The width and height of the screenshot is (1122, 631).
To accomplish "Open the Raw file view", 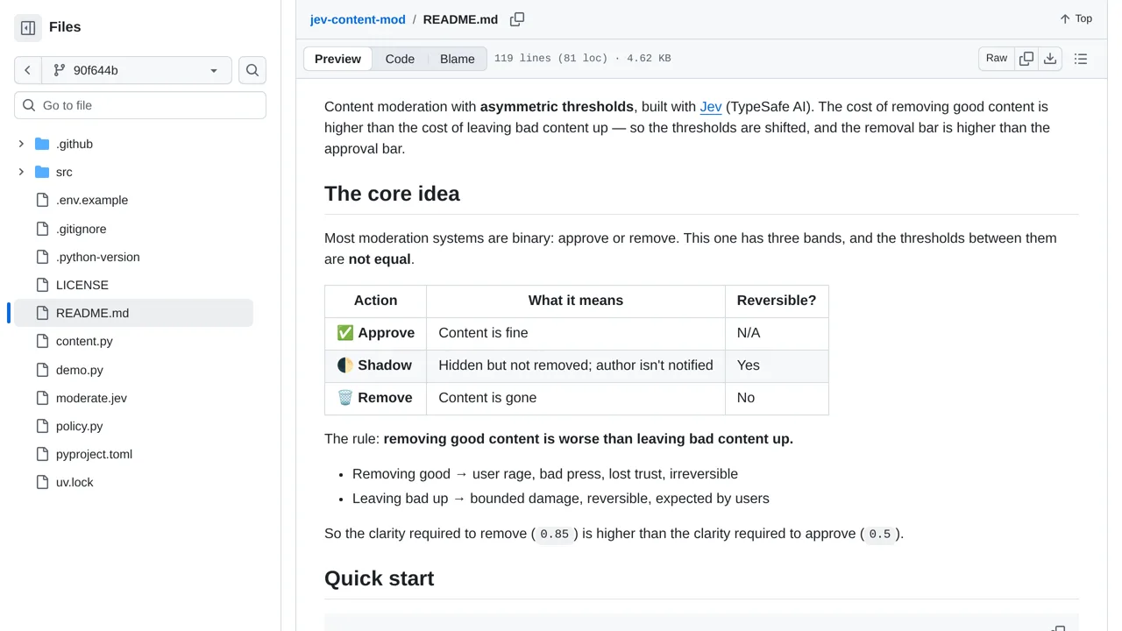I will pyautogui.click(x=997, y=59).
